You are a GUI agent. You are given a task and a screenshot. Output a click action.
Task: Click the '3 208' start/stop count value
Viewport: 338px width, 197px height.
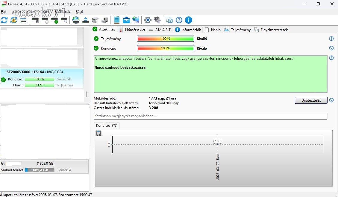click(154, 108)
